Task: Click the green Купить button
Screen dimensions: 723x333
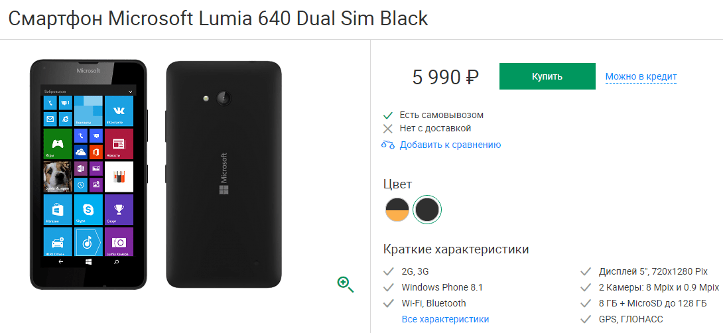Action: click(x=547, y=76)
